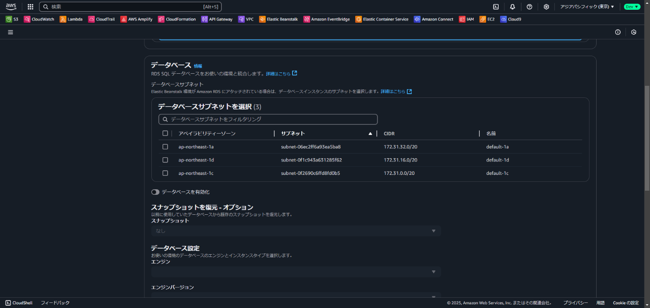Open the notifications bell
The width and height of the screenshot is (650, 308).
pos(513,6)
